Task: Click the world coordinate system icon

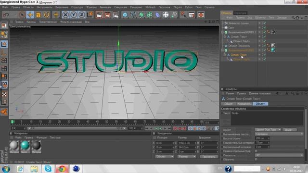Action: pyautogui.click(x=90, y=15)
